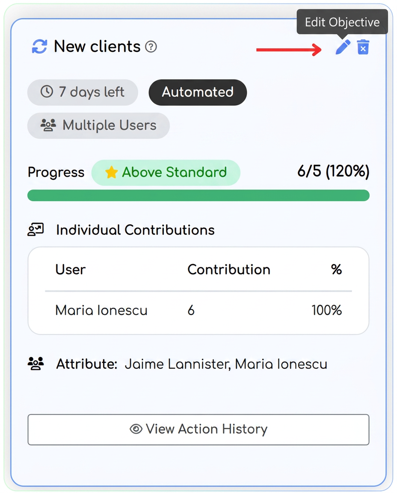Open View Action History
Viewport: 397px width, 493px height.
tap(198, 430)
